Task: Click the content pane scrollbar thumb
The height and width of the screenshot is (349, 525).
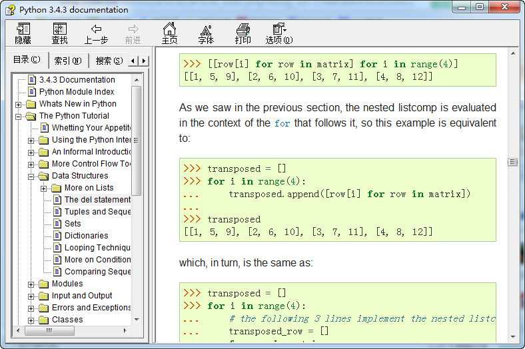Action: pos(512,163)
